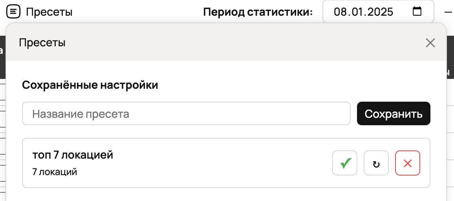Click the "7 локаций" preset subtitle
This screenshot has width=454, height=201.
point(55,172)
